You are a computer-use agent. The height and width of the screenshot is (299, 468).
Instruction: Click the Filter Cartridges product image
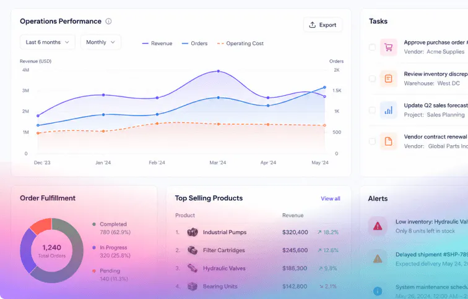(x=193, y=250)
